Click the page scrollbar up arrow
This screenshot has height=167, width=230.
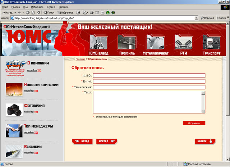[227, 23]
